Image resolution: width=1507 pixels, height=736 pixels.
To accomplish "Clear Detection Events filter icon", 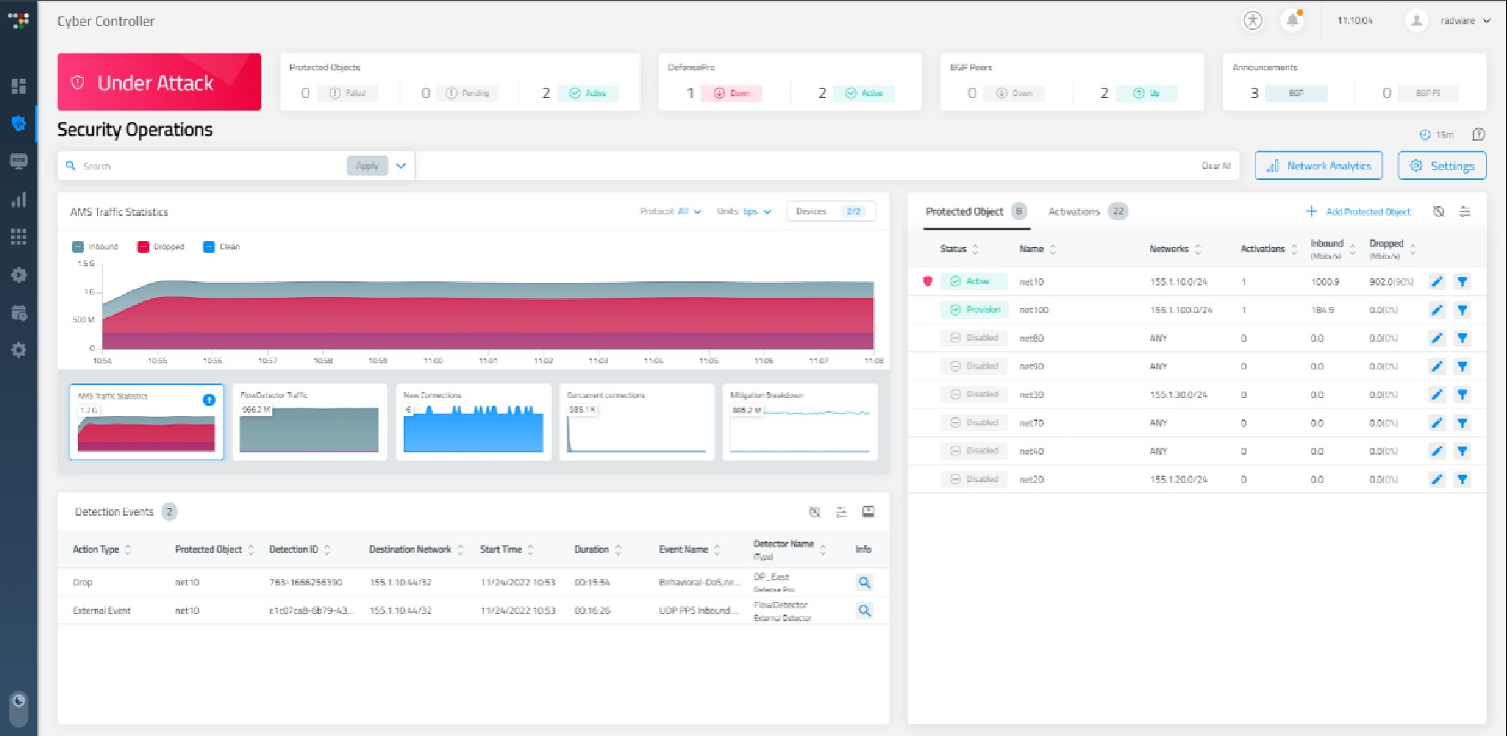I will (814, 512).
